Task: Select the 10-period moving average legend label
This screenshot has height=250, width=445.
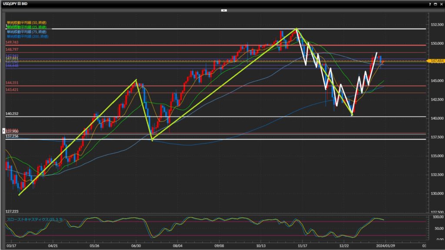Action: point(27,22)
